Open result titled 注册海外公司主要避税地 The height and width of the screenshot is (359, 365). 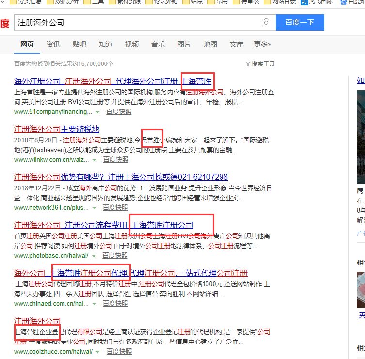57,129
